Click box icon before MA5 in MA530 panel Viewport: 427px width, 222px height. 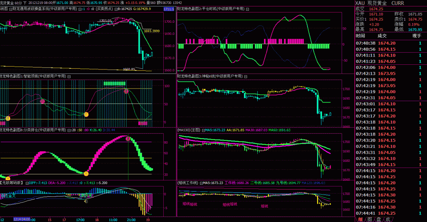pos(203,130)
